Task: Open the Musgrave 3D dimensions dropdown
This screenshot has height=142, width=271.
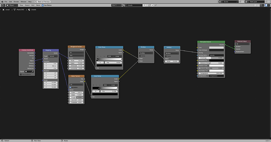Action: (x=77, y=53)
